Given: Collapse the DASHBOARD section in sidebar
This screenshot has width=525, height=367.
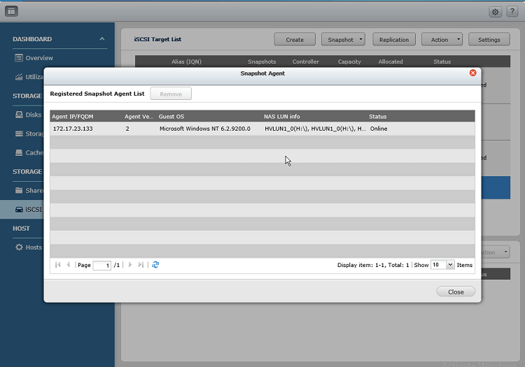Looking at the screenshot, I should tap(102, 39).
